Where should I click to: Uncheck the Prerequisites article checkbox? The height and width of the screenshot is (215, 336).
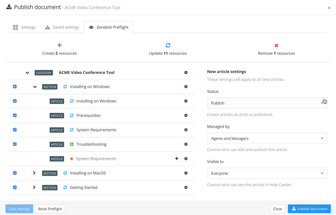(15, 115)
